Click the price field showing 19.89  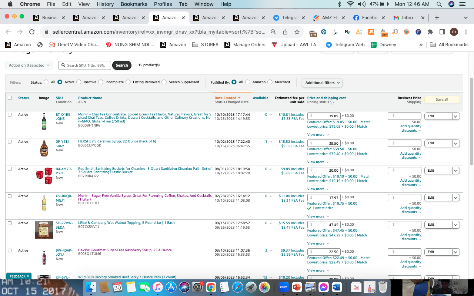pos(324,116)
